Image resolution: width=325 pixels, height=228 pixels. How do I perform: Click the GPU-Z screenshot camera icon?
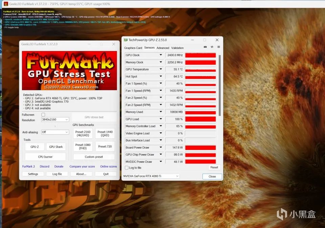pyautogui.click(x=205, y=47)
